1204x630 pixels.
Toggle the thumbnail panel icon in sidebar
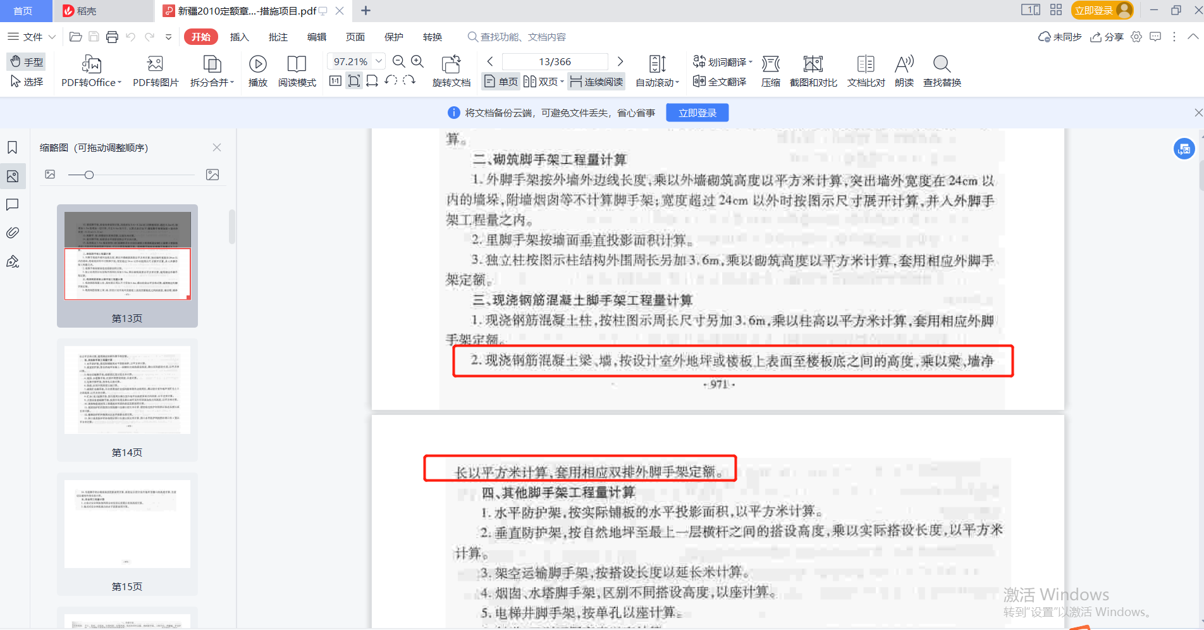[x=13, y=176]
